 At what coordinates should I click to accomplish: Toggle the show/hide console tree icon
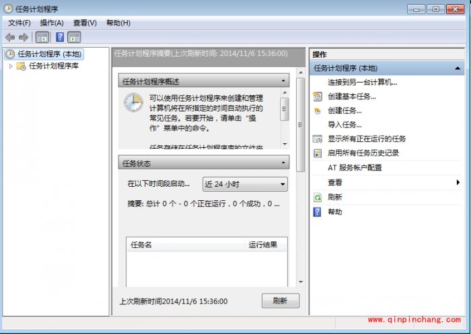[x=42, y=38]
